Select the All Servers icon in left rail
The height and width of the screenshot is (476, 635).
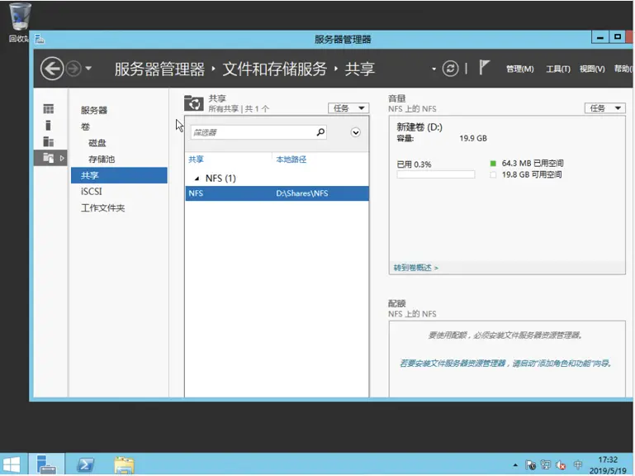tap(48, 141)
